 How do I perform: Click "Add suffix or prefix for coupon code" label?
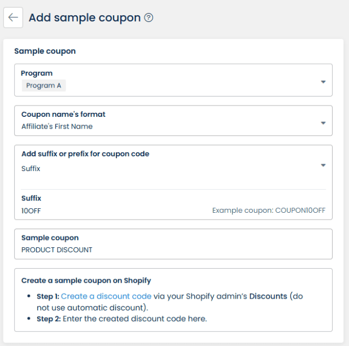(x=85, y=154)
